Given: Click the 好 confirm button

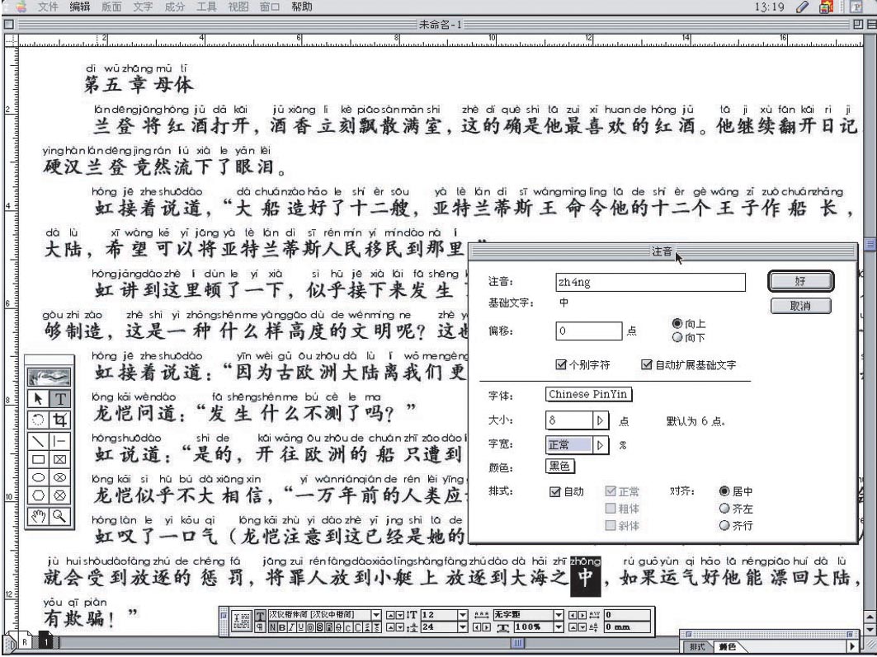Looking at the screenshot, I should [799, 281].
